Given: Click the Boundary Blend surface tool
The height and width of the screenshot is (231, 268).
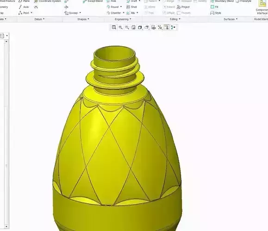Looking at the screenshot, I should 222,1.
